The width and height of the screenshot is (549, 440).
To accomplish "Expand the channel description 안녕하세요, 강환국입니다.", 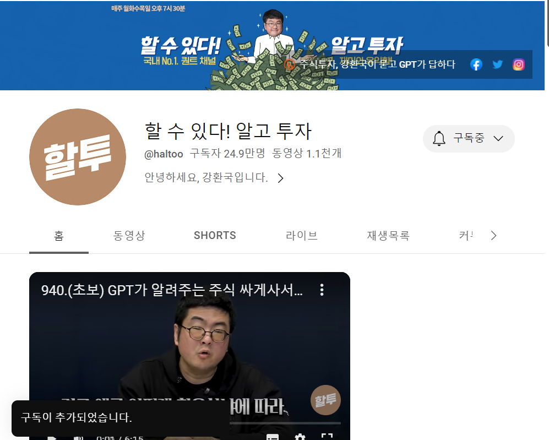I will coord(206,177).
